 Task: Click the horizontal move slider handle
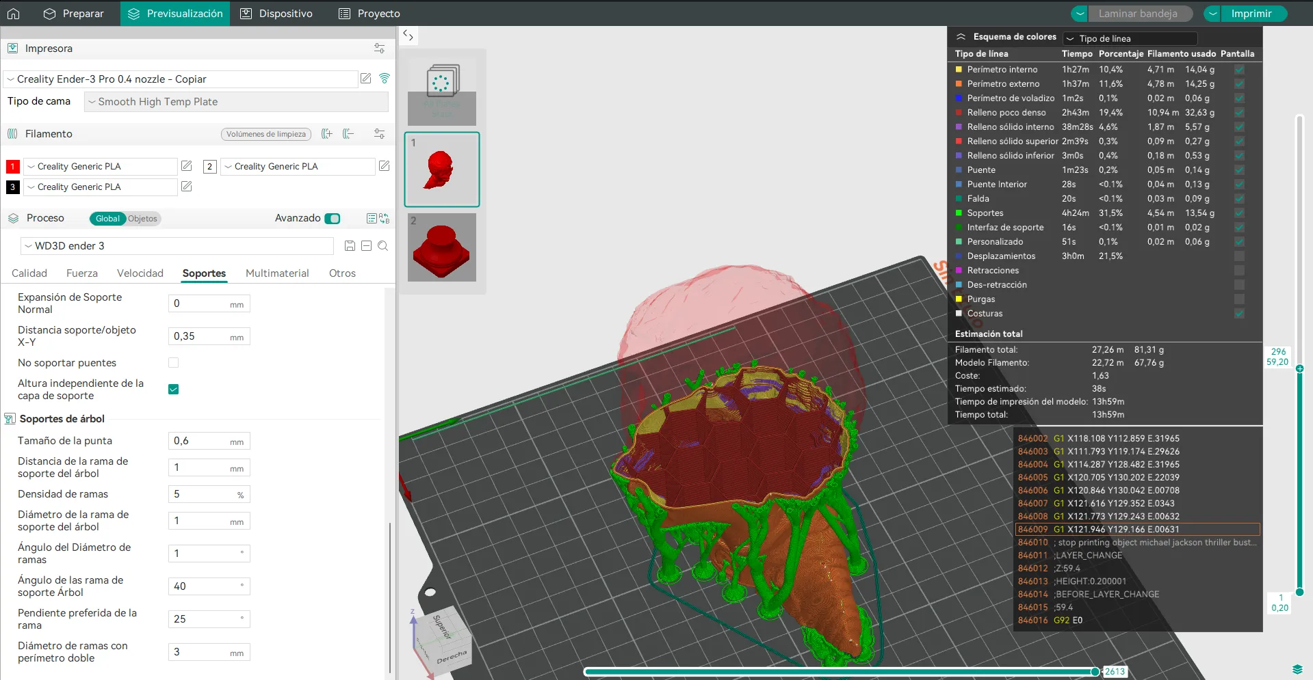coord(1095,672)
